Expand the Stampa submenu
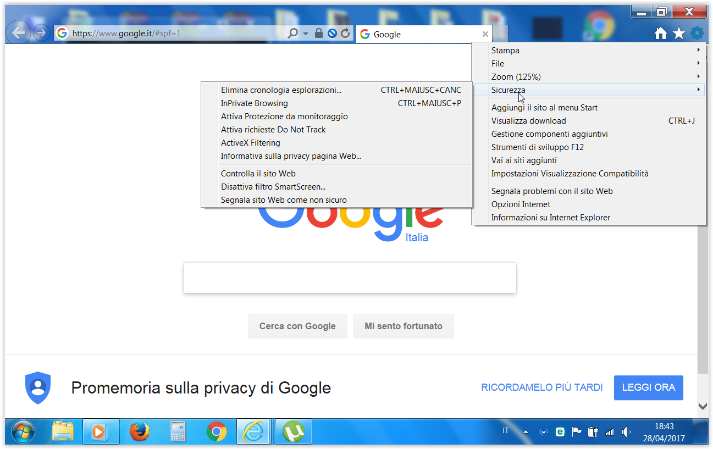The height and width of the screenshot is (449, 713). pos(589,50)
